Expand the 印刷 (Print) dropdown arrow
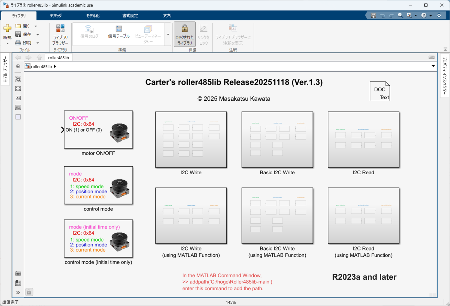The width and height of the screenshot is (450, 306). (38, 43)
